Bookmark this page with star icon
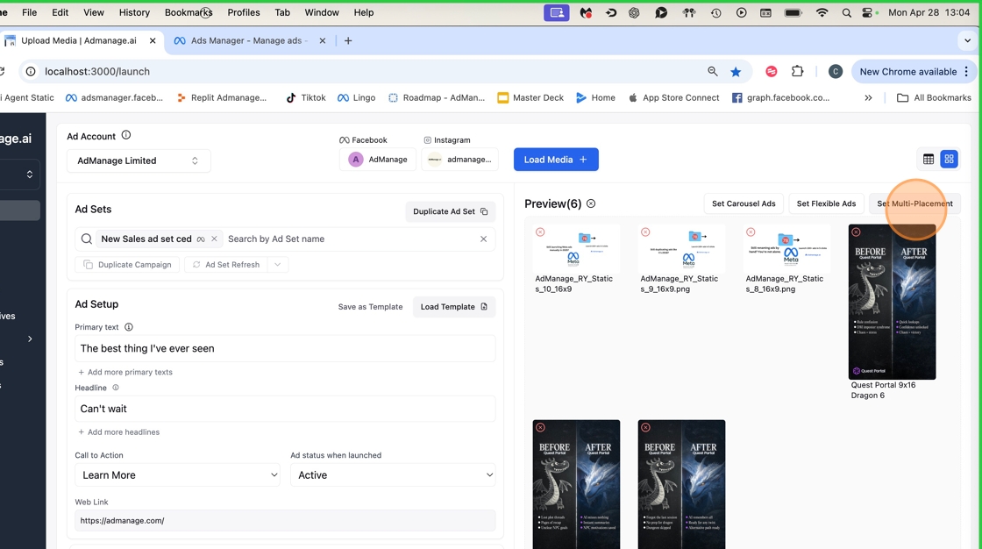Screen dimensions: 982x549 pos(736,72)
